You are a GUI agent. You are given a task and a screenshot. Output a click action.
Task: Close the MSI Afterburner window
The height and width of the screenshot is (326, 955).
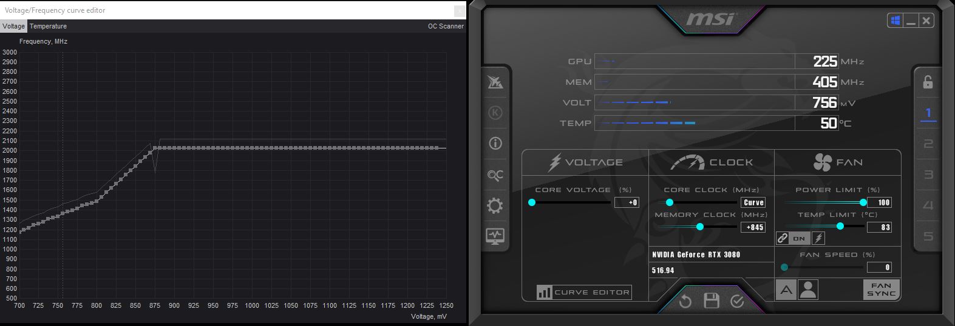(x=926, y=21)
